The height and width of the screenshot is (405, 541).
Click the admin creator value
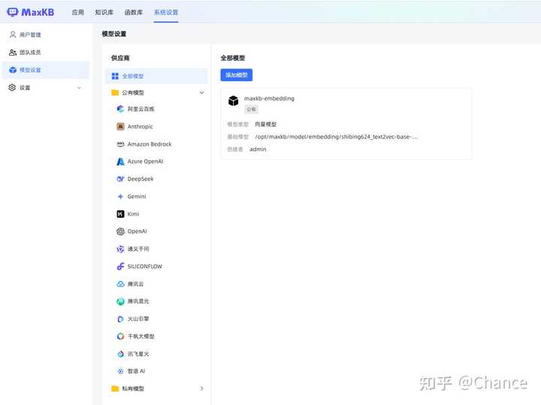pyautogui.click(x=258, y=149)
